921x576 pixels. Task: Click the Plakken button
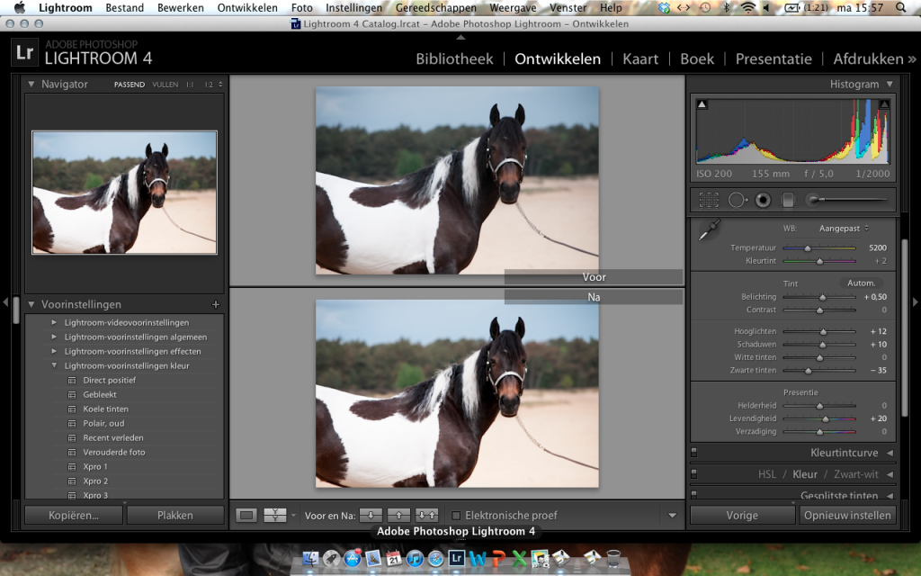tap(175, 516)
